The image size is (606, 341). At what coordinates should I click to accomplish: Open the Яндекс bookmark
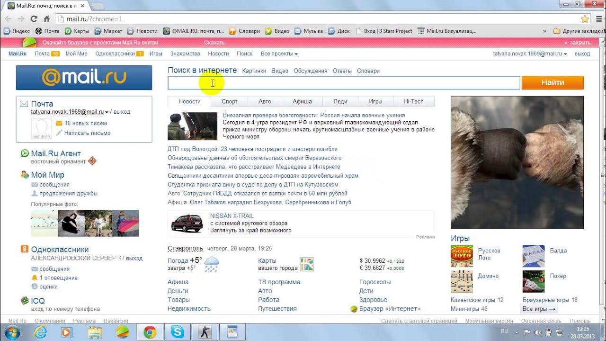point(17,31)
